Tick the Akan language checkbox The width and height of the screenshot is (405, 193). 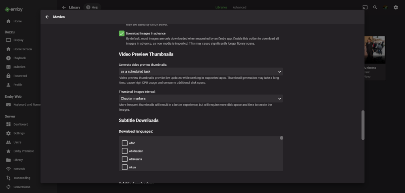point(125,167)
